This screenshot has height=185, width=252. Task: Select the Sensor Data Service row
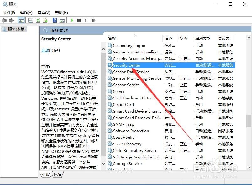click(x=171, y=72)
